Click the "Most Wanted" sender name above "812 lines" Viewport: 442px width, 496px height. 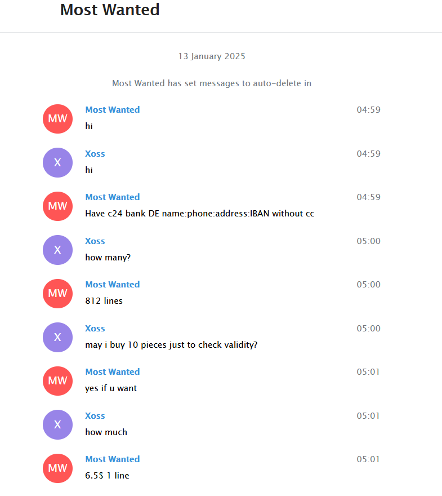113,285
